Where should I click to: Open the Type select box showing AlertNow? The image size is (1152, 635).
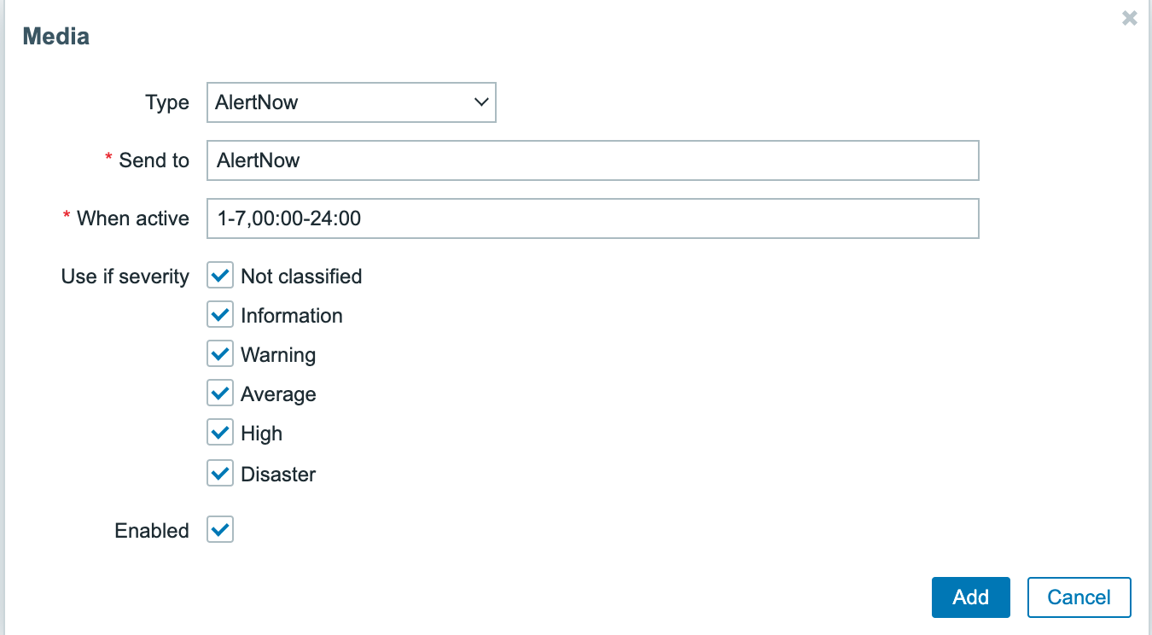341,102
